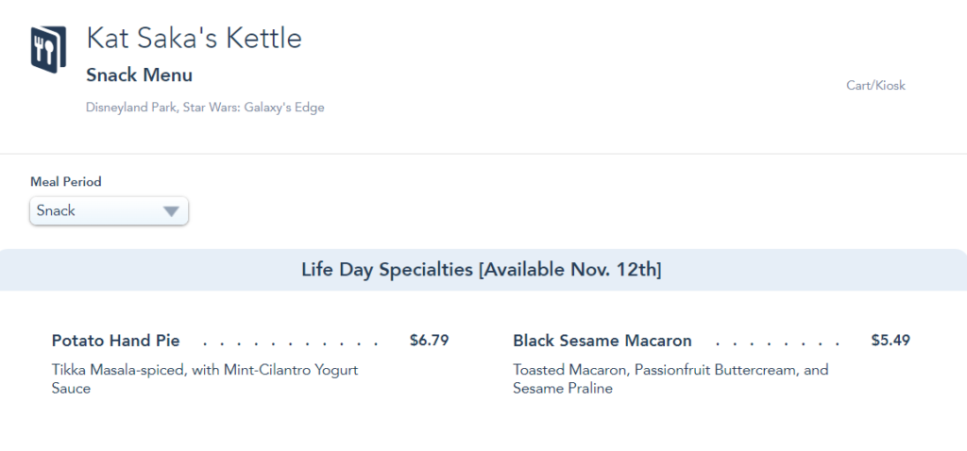Click the $6.79 price
Image resolution: width=967 pixels, height=451 pixels.
429,341
